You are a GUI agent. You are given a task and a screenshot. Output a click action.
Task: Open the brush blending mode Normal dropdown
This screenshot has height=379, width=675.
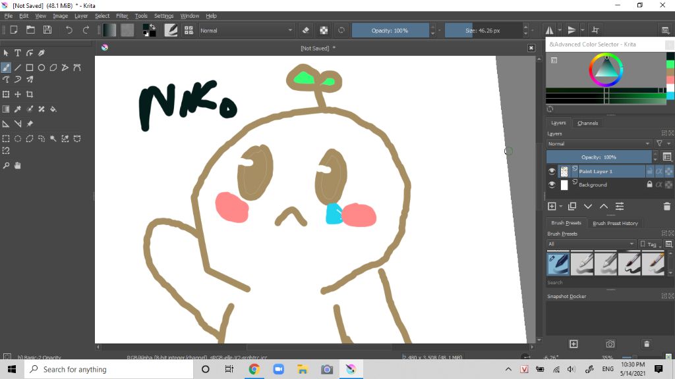pyautogui.click(x=247, y=30)
